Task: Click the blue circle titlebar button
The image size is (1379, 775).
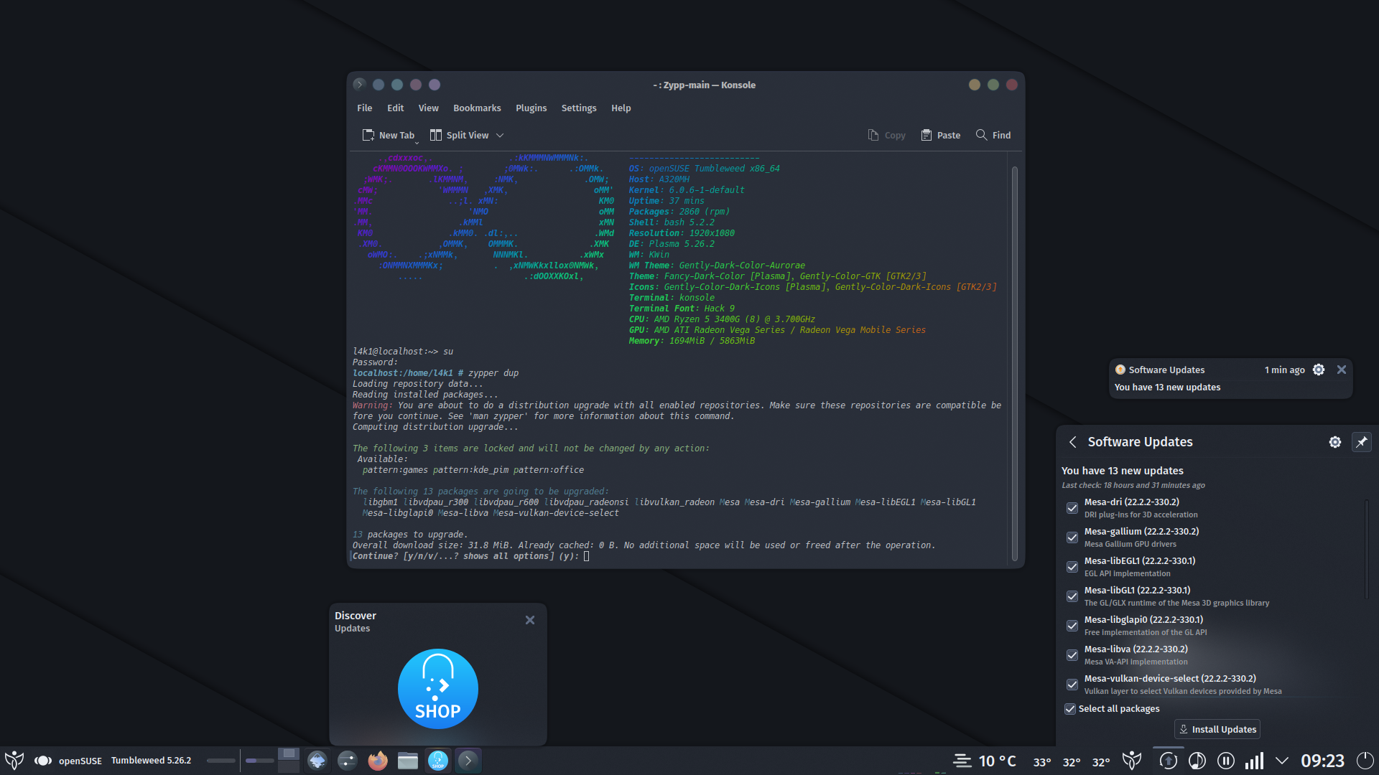Action: coord(379,85)
